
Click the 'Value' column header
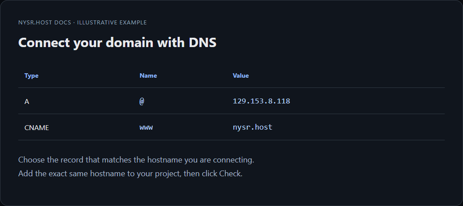click(241, 75)
